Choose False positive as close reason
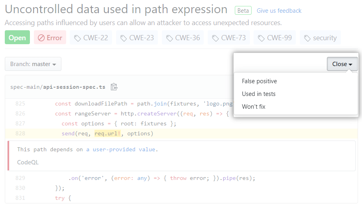 pos(259,81)
